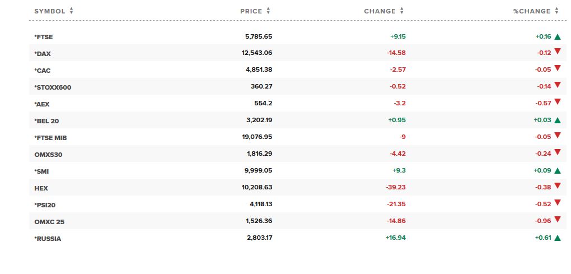This screenshot has height=274, width=571.
Task: Click the -14.58 change value for DAX
Action: (x=396, y=53)
